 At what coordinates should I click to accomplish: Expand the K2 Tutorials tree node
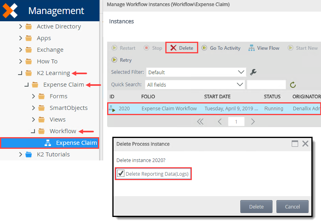[20, 154]
